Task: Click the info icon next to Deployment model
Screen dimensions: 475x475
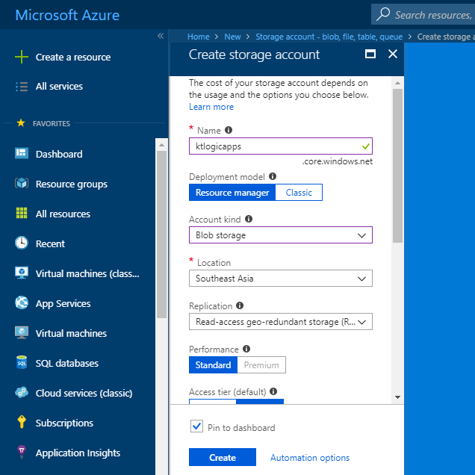Action: [x=273, y=176]
